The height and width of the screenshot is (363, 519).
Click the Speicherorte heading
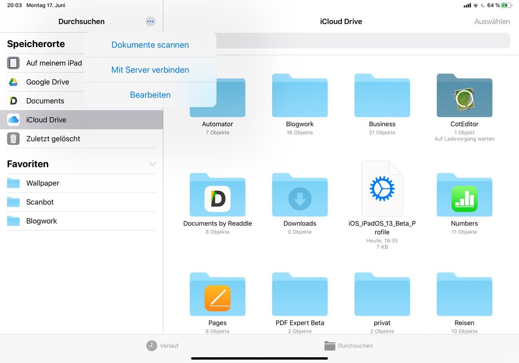[x=36, y=44]
